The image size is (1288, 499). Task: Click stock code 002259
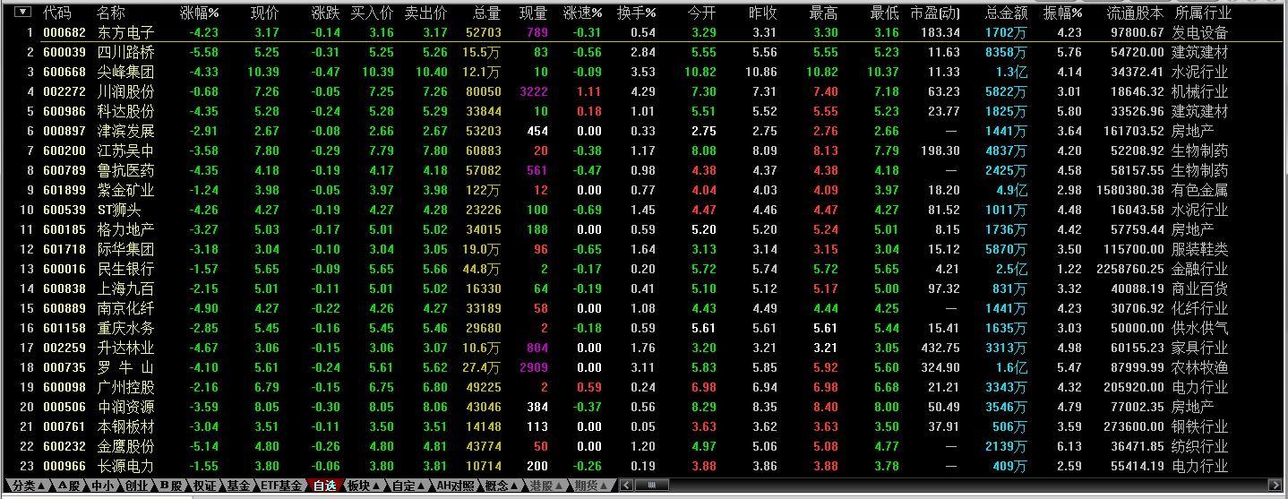[64, 348]
